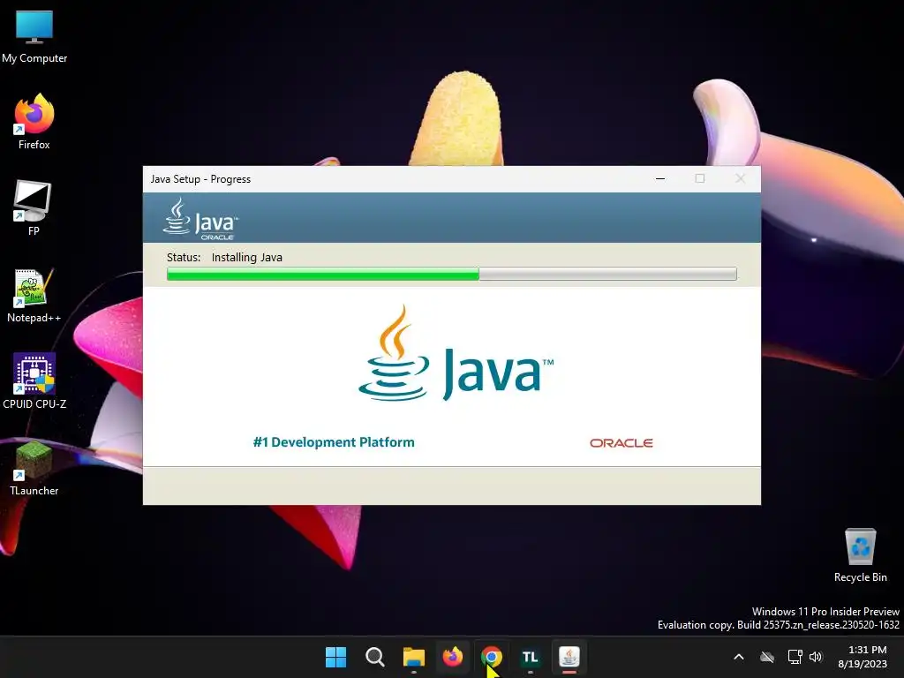
Task: Open TLauncher desktop shortcut
Action: point(34,468)
